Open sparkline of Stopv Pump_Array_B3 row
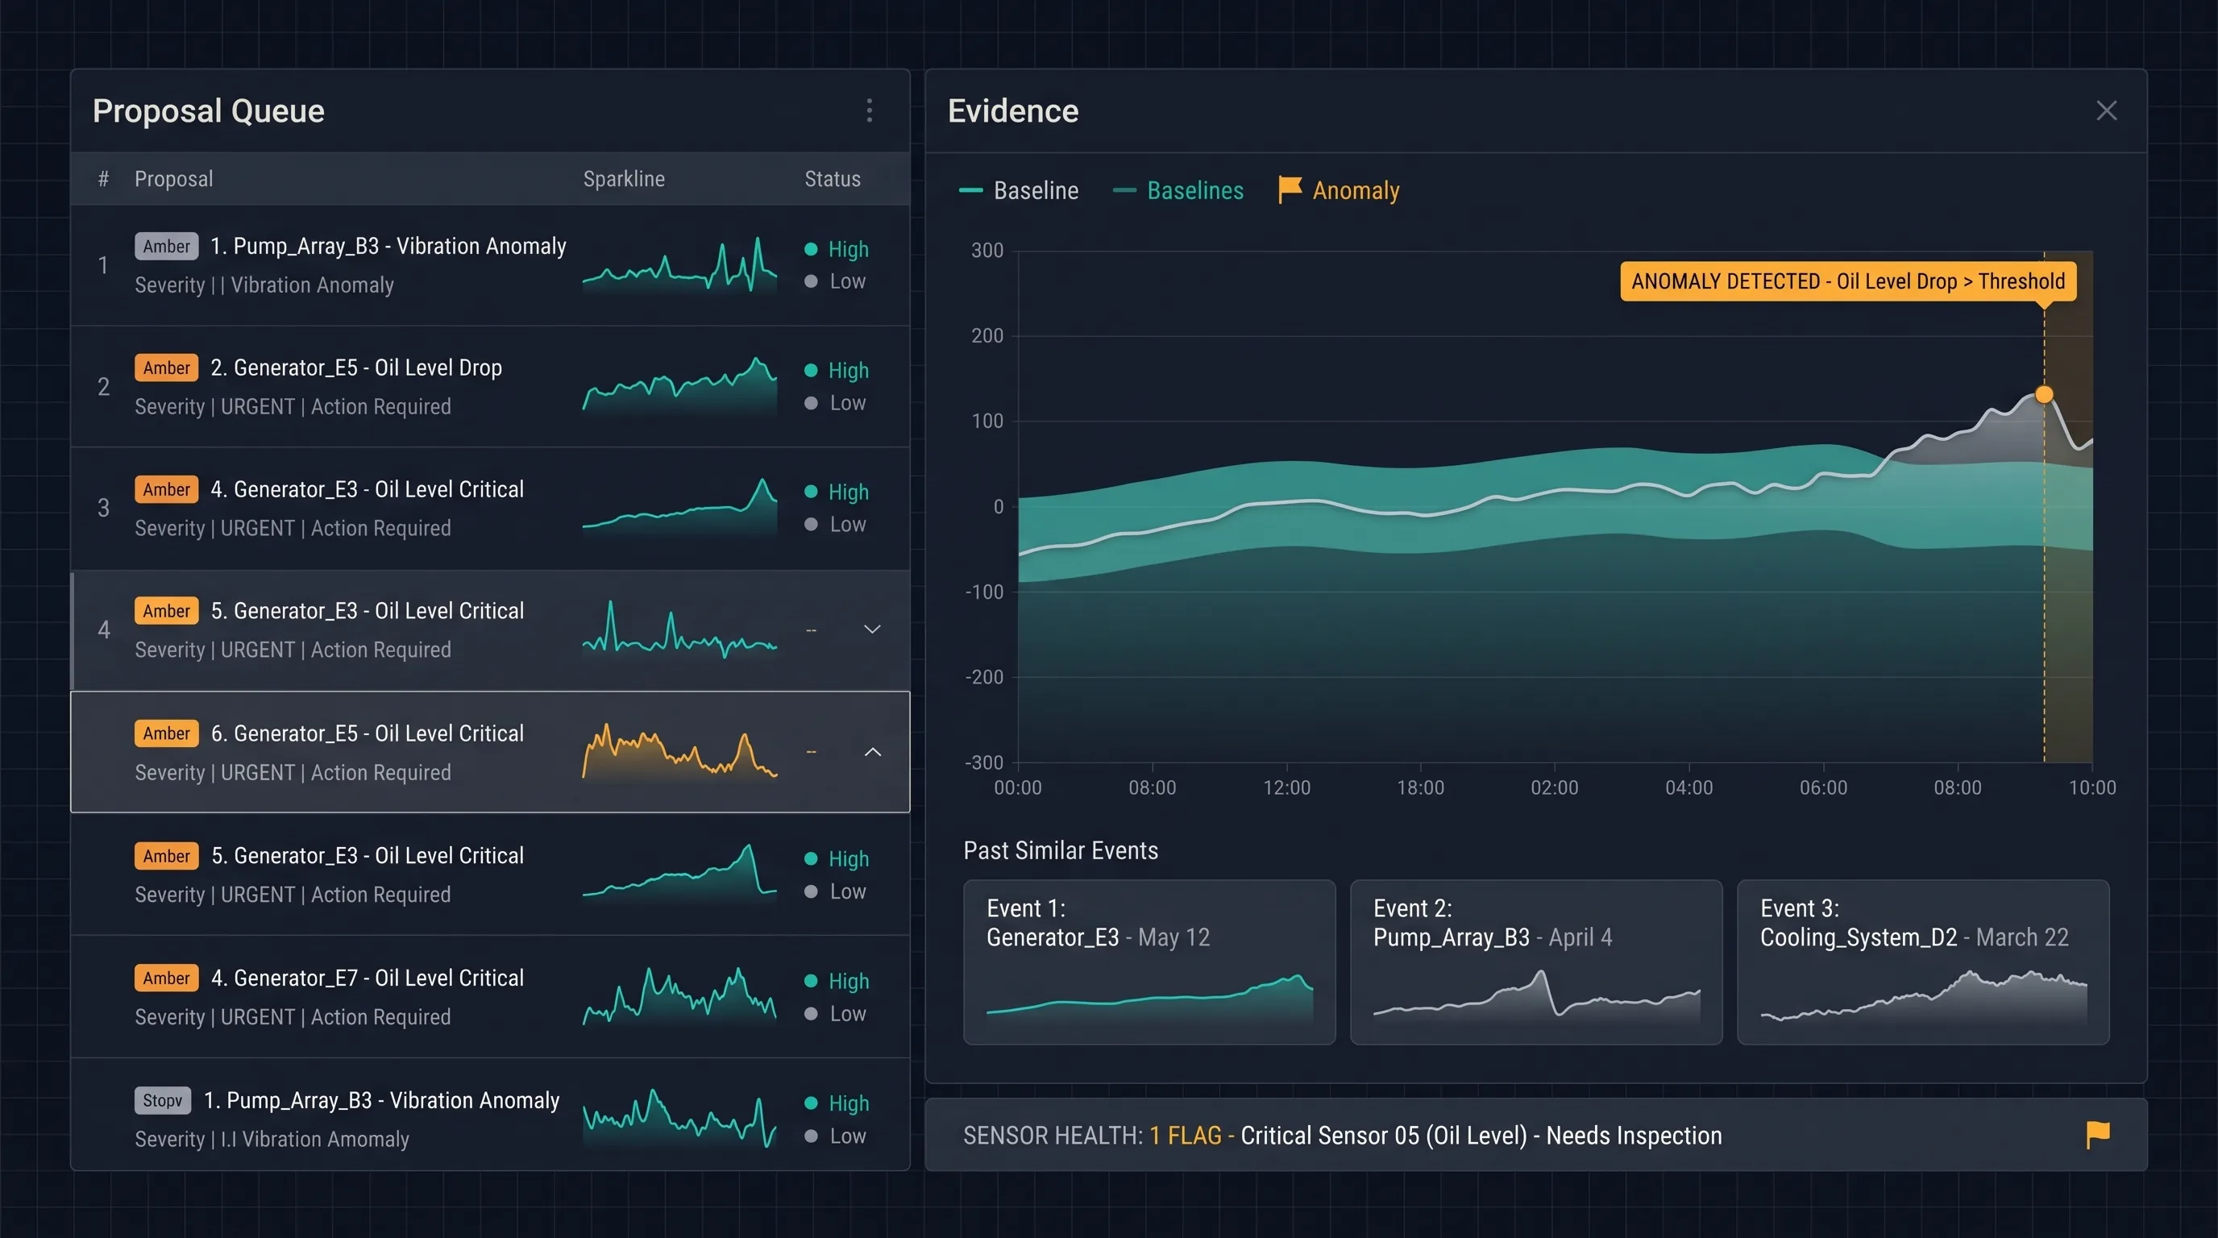Viewport: 2218px width, 1238px height. pos(680,1117)
